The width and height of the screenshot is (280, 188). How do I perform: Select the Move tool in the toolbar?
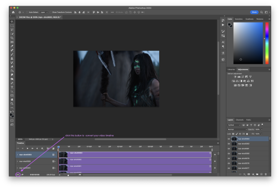click(x=12, y=21)
